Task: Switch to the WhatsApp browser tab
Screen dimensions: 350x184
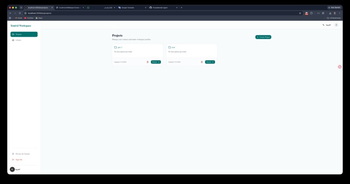Action: coord(100,7)
